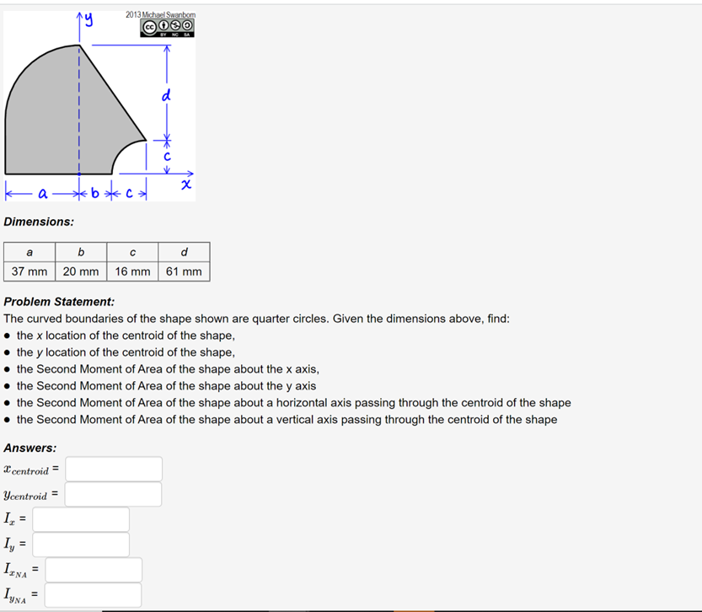
Task: Click inside the y_centroid answer field
Action: click(112, 494)
